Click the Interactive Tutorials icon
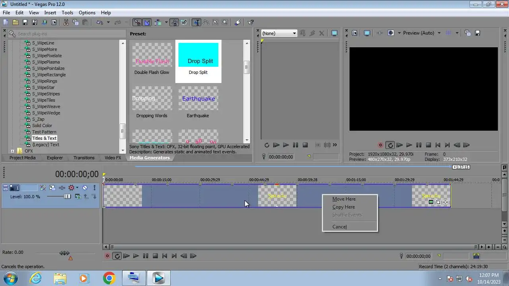This screenshot has height=286, width=509. click(x=238, y=23)
